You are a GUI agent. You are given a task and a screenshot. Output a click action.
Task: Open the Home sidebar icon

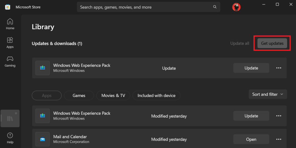point(10,24)
